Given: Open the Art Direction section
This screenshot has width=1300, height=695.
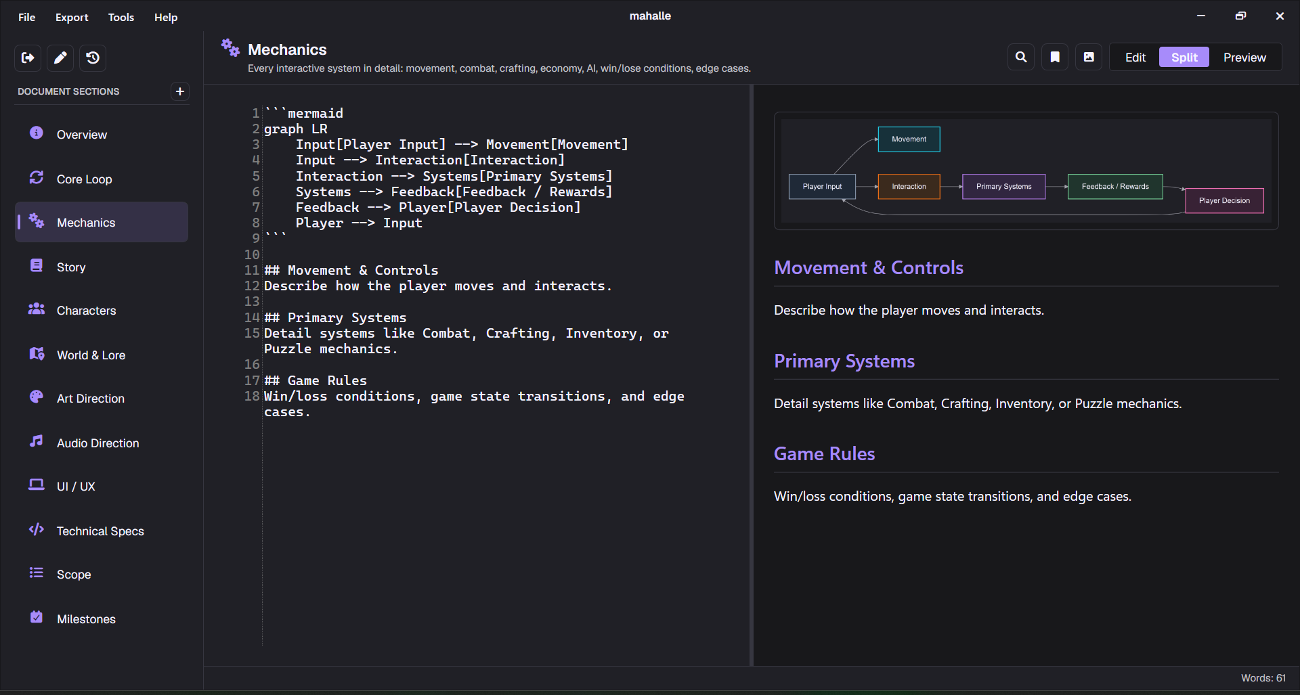Looking at the screenshot, I should [102, 398].
